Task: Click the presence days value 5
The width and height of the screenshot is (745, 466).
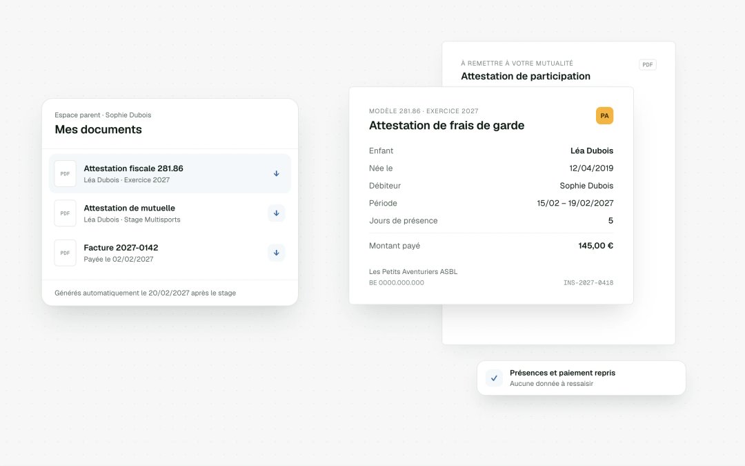Action: (610, 221)
